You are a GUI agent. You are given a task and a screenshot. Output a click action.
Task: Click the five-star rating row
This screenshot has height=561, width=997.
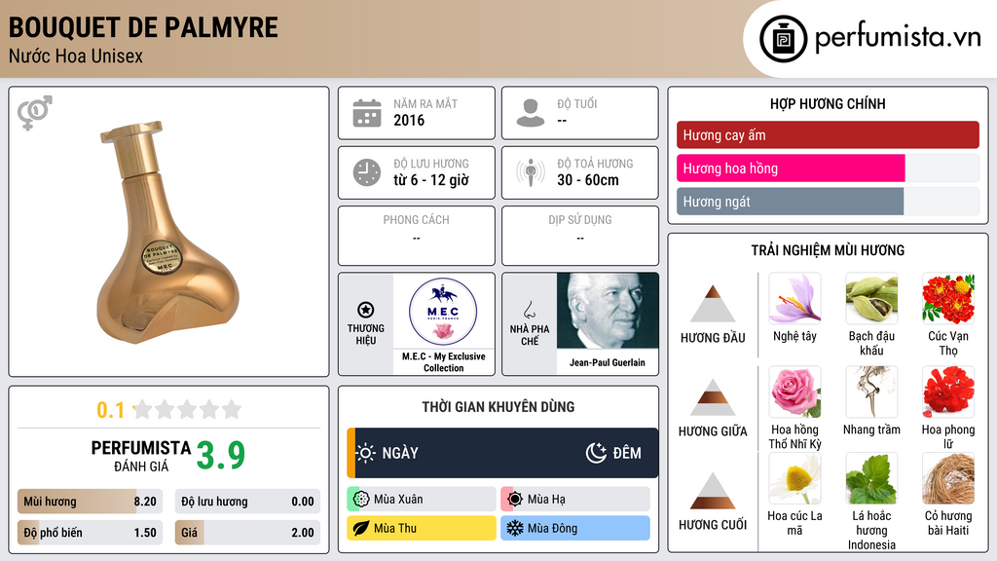(187, 409)
